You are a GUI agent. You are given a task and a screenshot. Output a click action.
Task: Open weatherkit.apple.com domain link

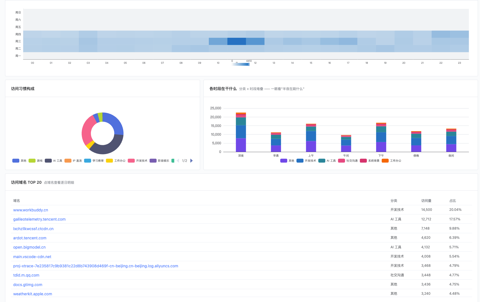32,294
